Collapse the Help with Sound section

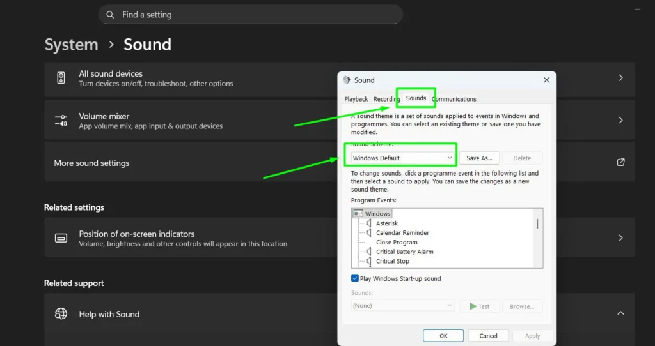(620, 313)
